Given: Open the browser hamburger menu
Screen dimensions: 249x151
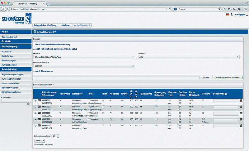Looking at the screenshot, I should click(x=245, y=9).
